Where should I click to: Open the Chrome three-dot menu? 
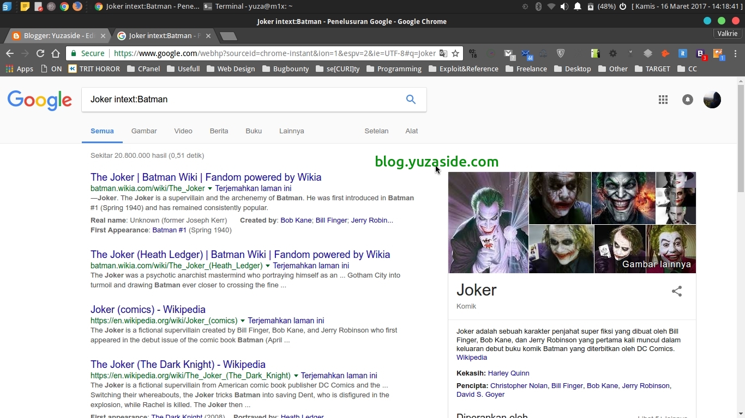click(x=736, y=53)
